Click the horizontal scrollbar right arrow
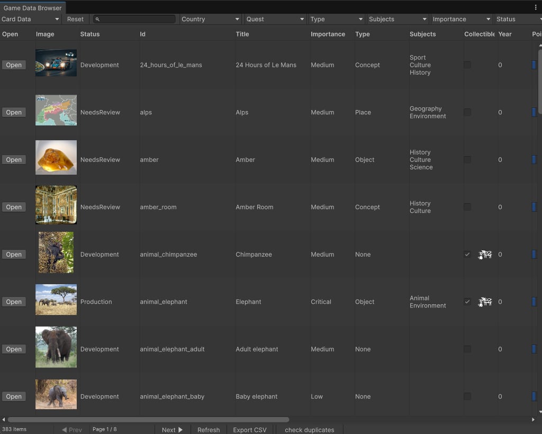The width and height of the screenshot is (542, 434). point(533,420)
